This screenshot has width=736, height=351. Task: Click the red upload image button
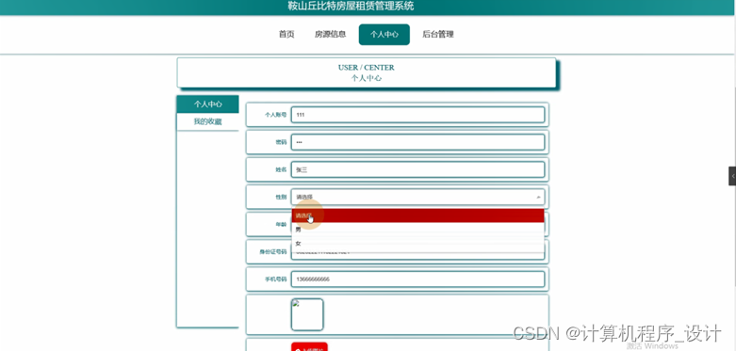309,347
